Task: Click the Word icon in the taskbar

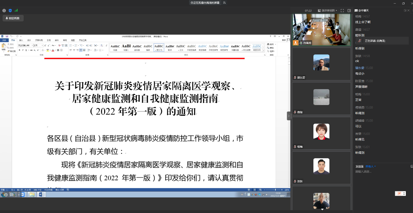Action: click(41, 195)
